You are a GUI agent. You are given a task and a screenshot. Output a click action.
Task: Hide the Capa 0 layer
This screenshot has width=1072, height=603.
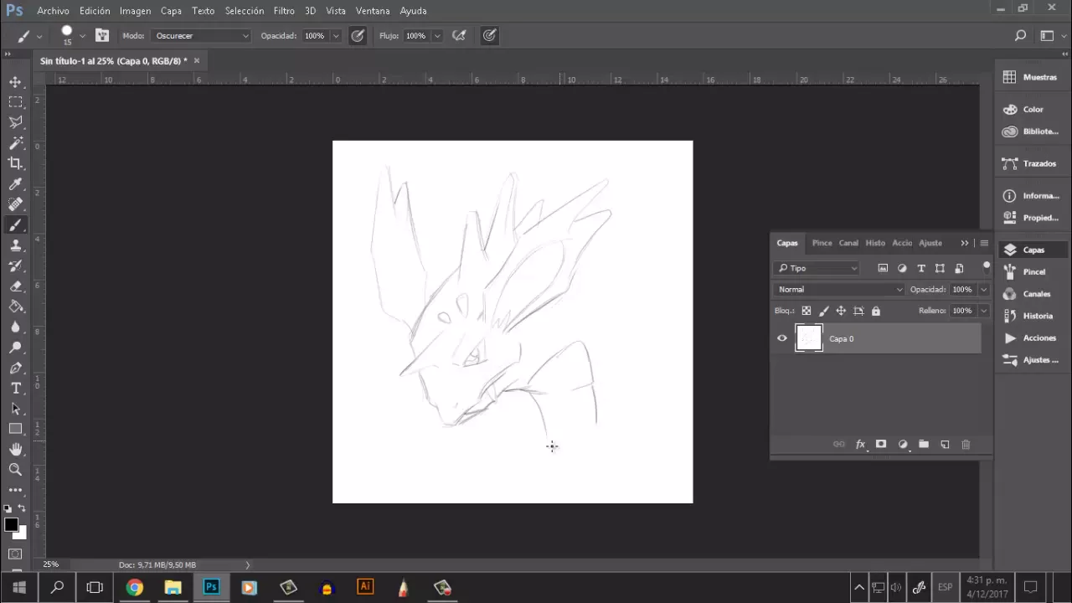click(782, 338)
